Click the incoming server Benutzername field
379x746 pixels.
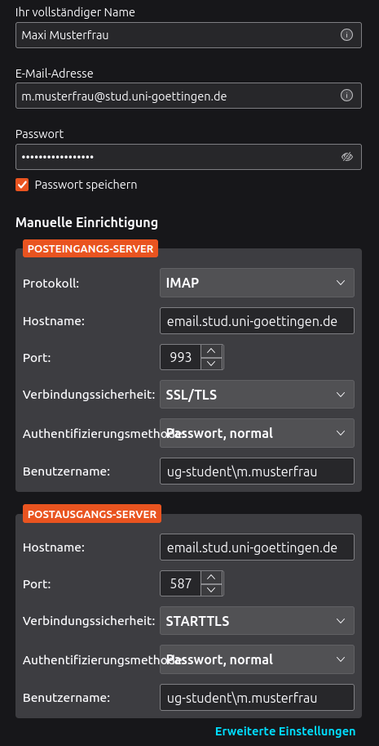(257, 471)
